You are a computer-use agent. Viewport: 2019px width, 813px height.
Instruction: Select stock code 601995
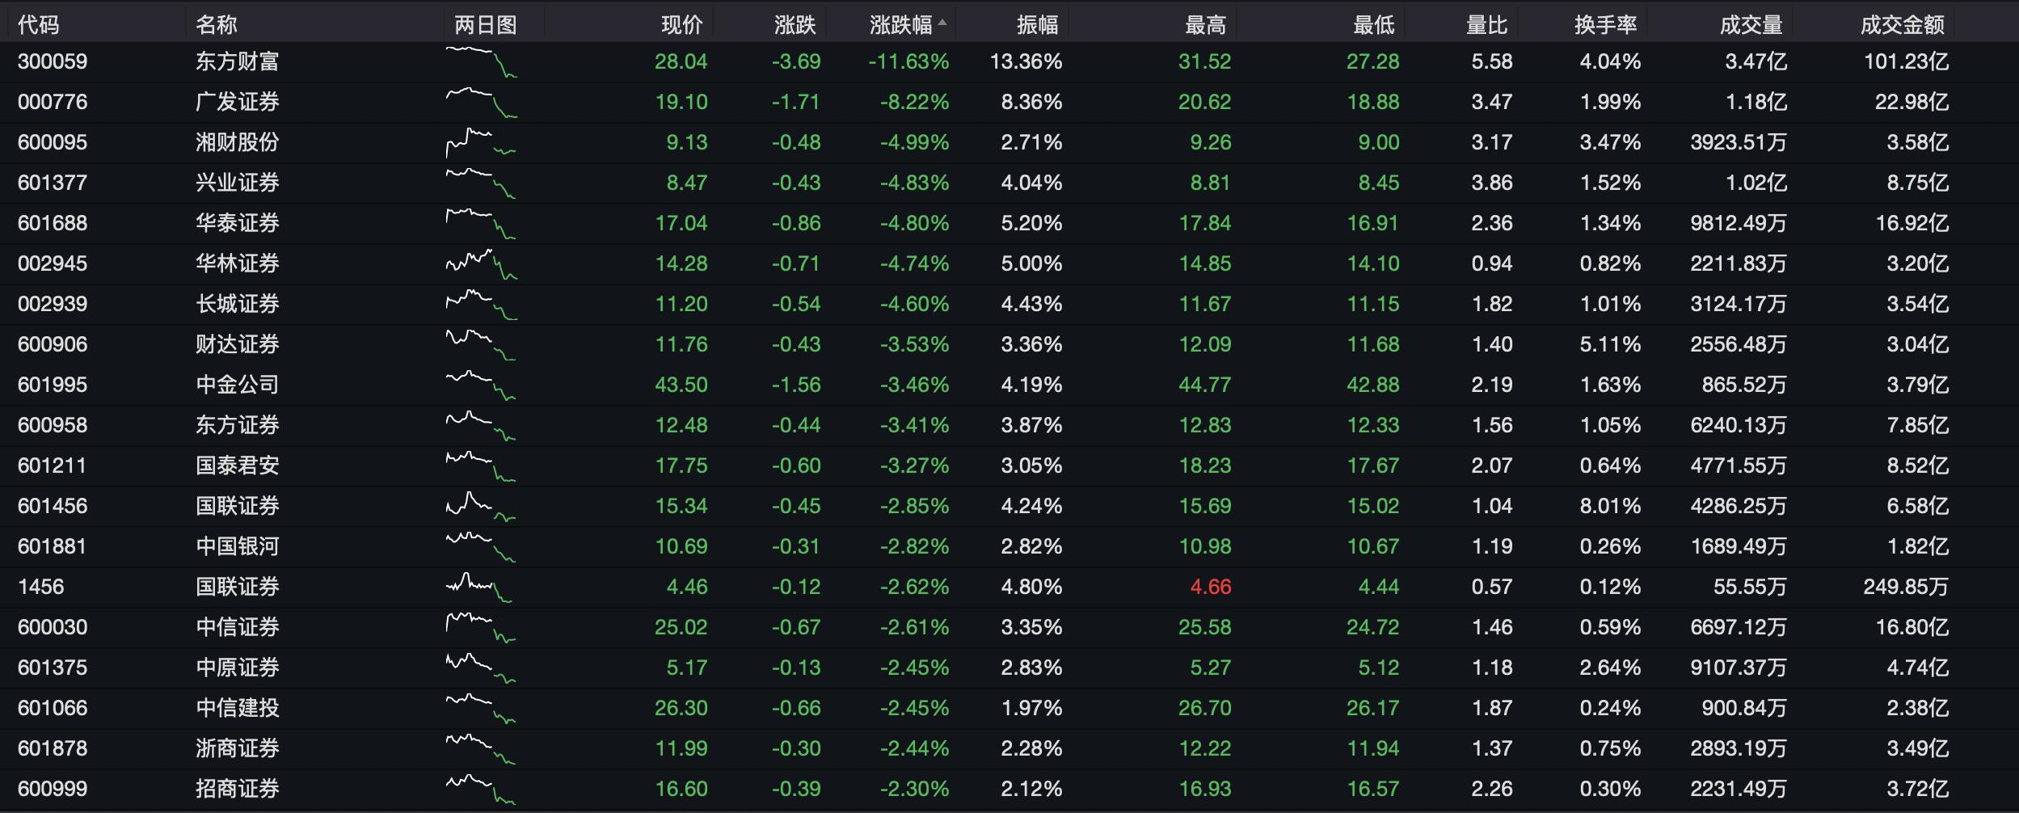point(53,385)
